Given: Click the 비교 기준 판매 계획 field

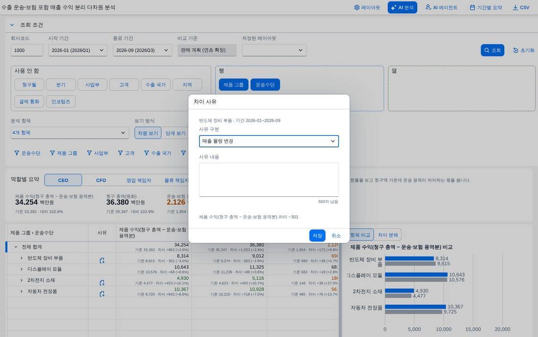Looking at the screenshot, I should [207, 50].
